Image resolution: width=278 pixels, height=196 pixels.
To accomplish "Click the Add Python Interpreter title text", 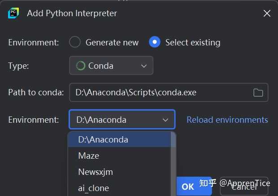I will pyautogui.click(x=72, y=13).
